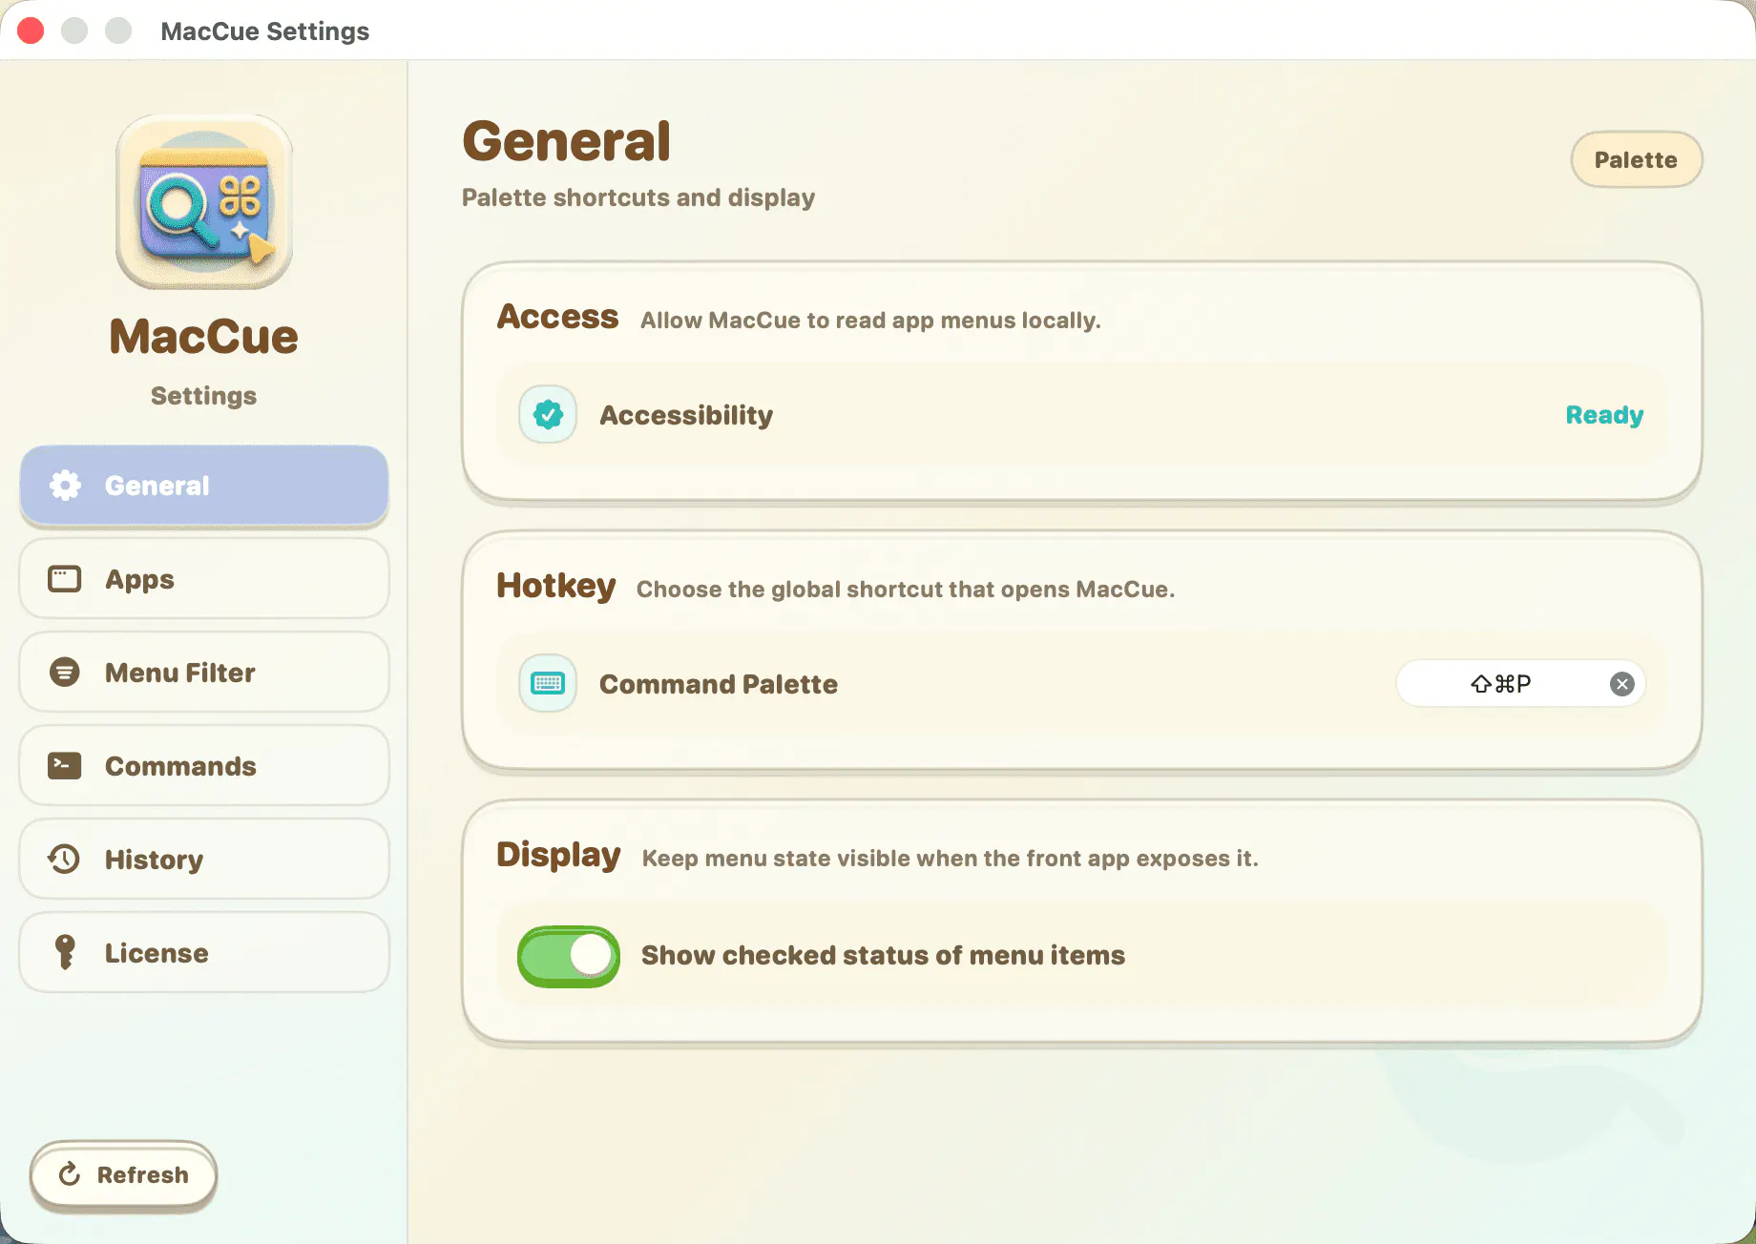
Task: Click the Display section heading
Action: [559, 855]
